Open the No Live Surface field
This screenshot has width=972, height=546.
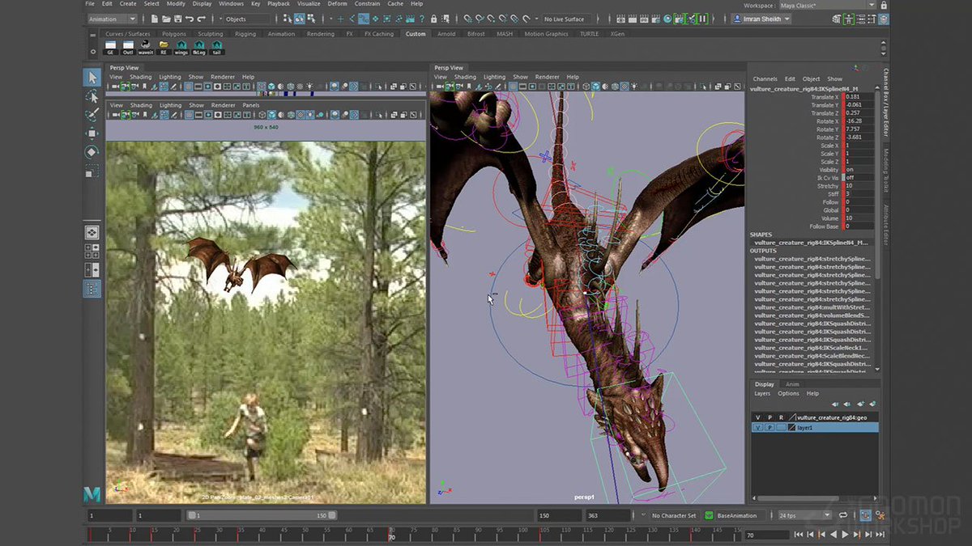pyautogui.click(x=565, y=19)
